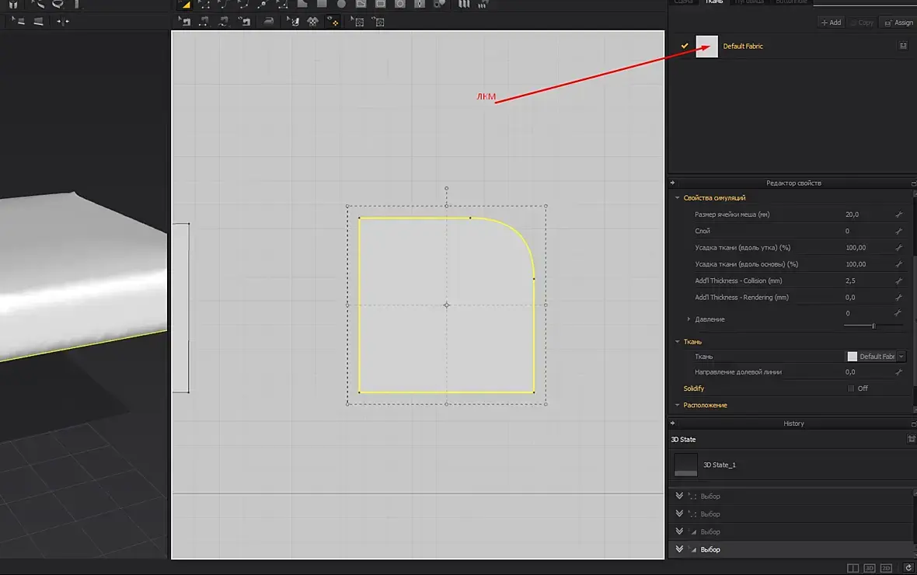Switch to 2D view layout icon
Image resolution: width=917 pixels, height=575 pixels.
click(x=887, y=568)
